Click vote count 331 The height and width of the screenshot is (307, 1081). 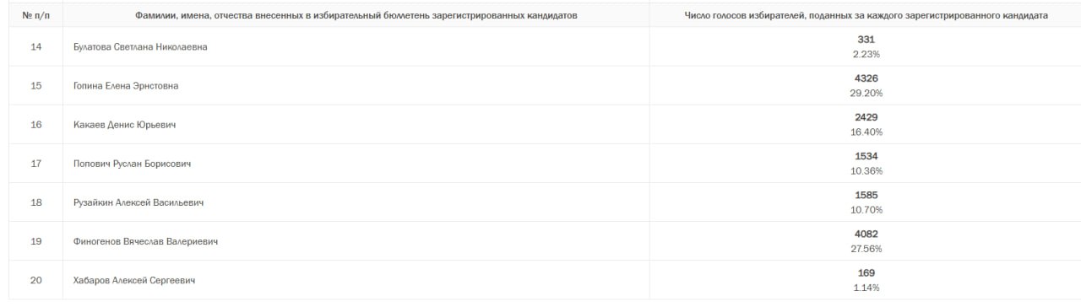pos(866,40)
